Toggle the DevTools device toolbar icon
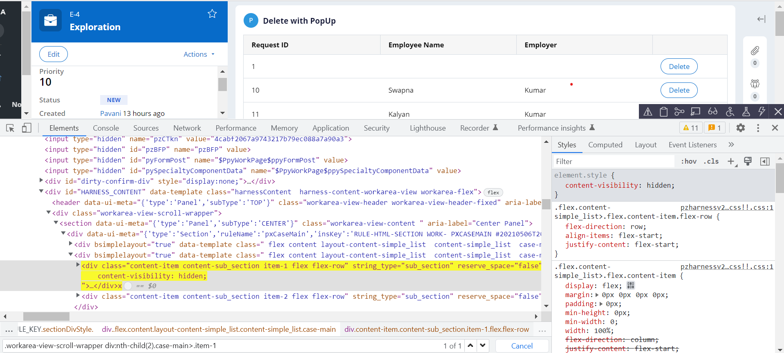This screenshot has height=353, width=784. tap(27, 128)
